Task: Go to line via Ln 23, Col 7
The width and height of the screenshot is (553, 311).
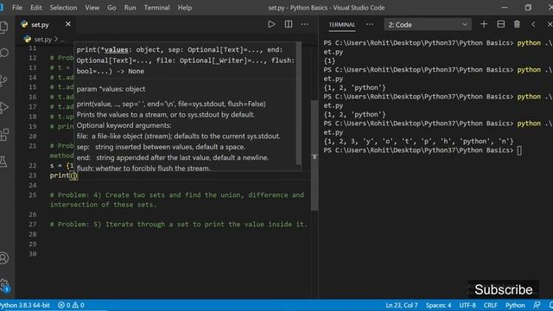Action: [401, 305]
